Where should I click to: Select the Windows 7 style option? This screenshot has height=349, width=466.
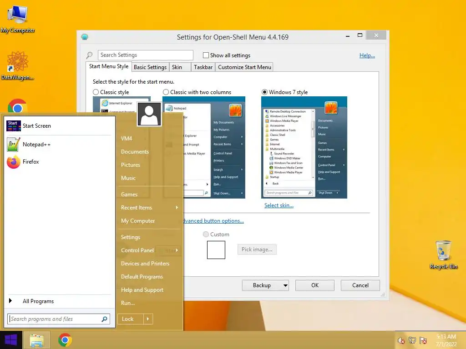264,92
